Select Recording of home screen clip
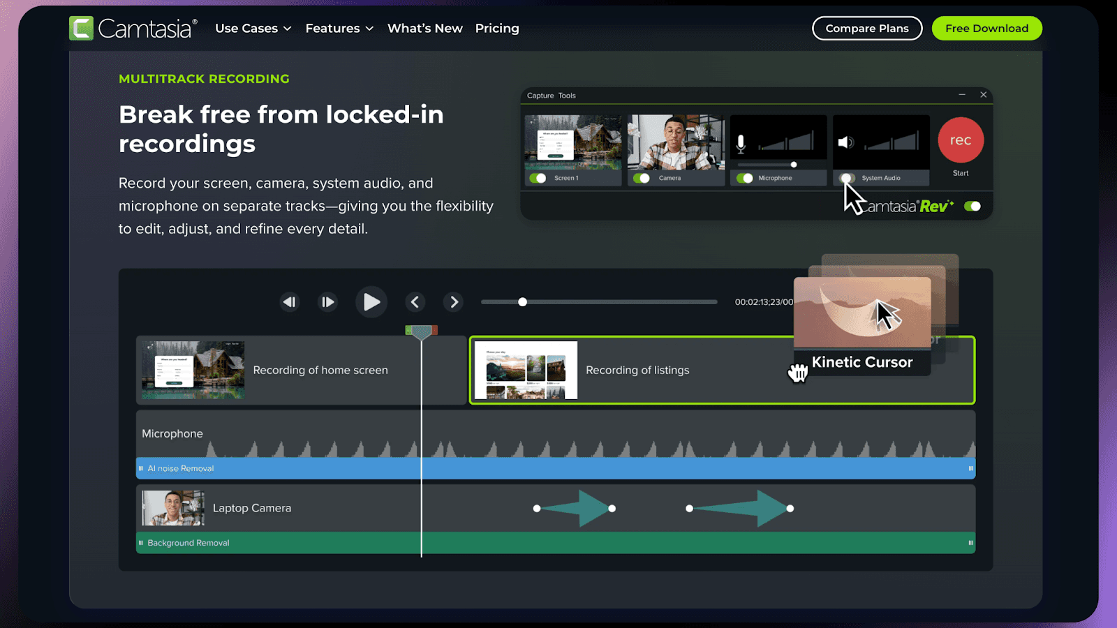 (x=301, y=370)
